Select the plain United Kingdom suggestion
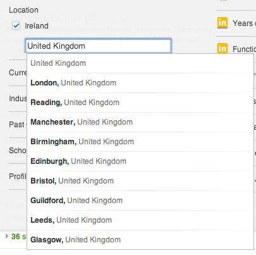 pos(140,63)
